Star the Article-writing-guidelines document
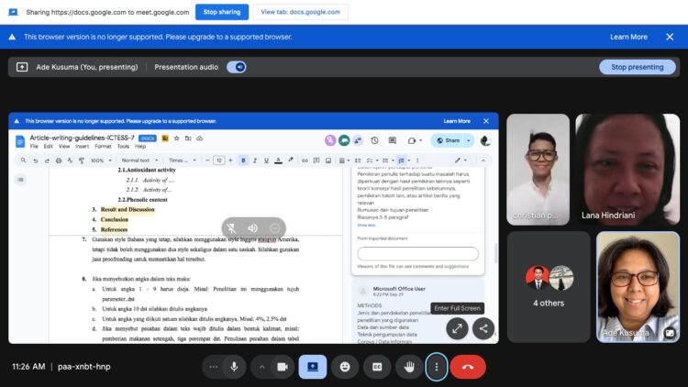 [176, 138]
